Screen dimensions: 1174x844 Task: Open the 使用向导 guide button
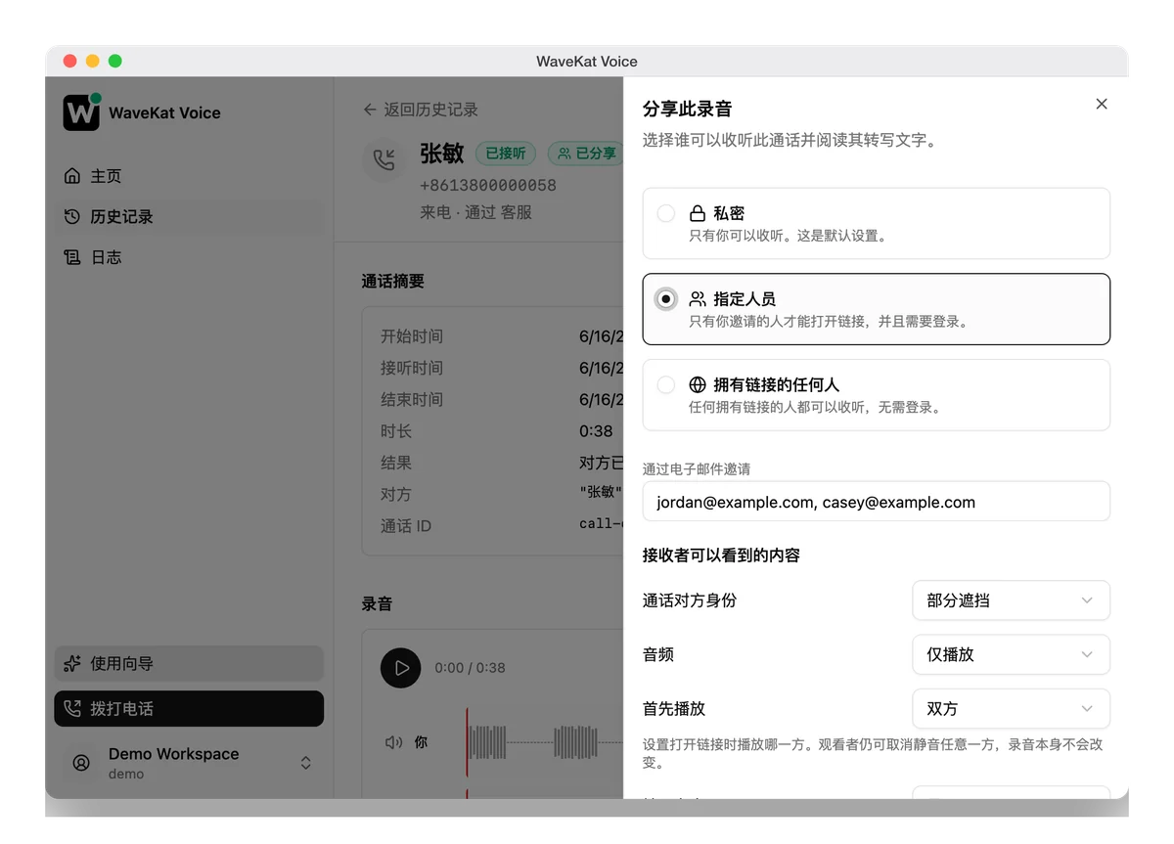coord(189,663)
